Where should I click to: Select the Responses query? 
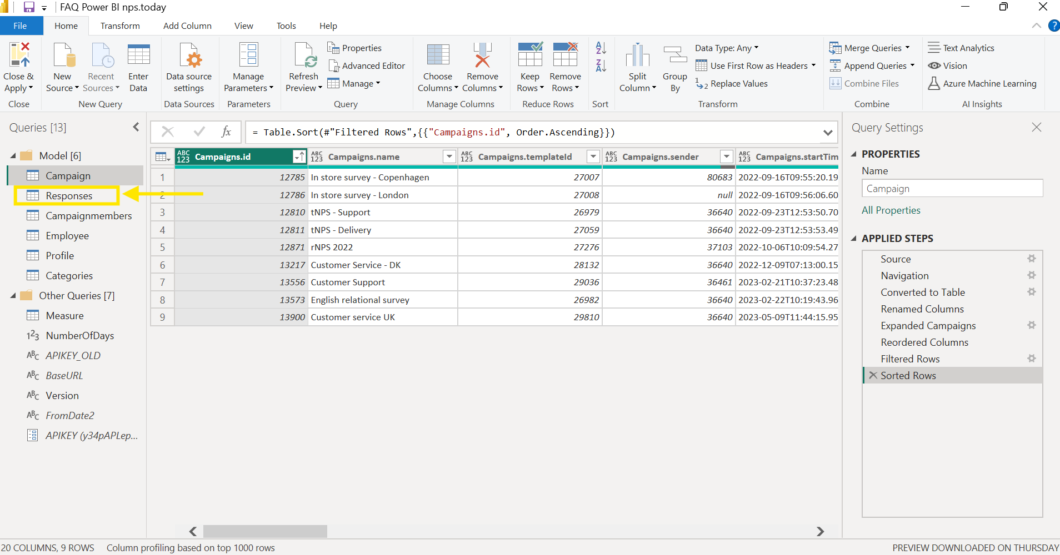pos(69,196)
